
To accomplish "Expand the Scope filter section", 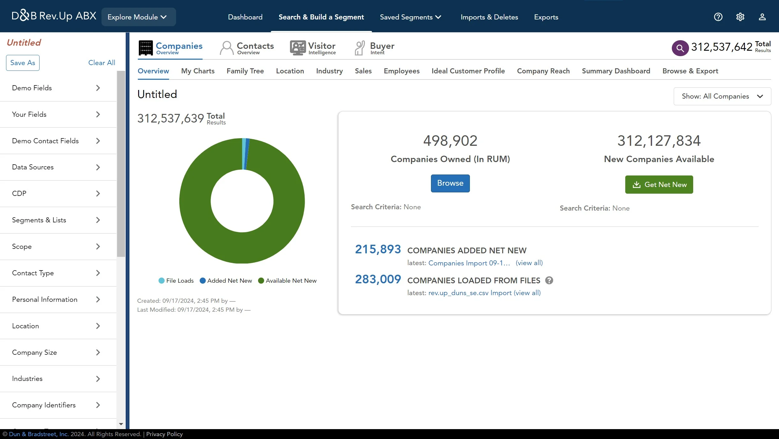I will (x=58, y=247).
